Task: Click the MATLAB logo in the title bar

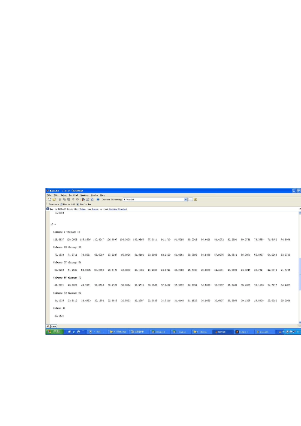Action: [48, 191]
